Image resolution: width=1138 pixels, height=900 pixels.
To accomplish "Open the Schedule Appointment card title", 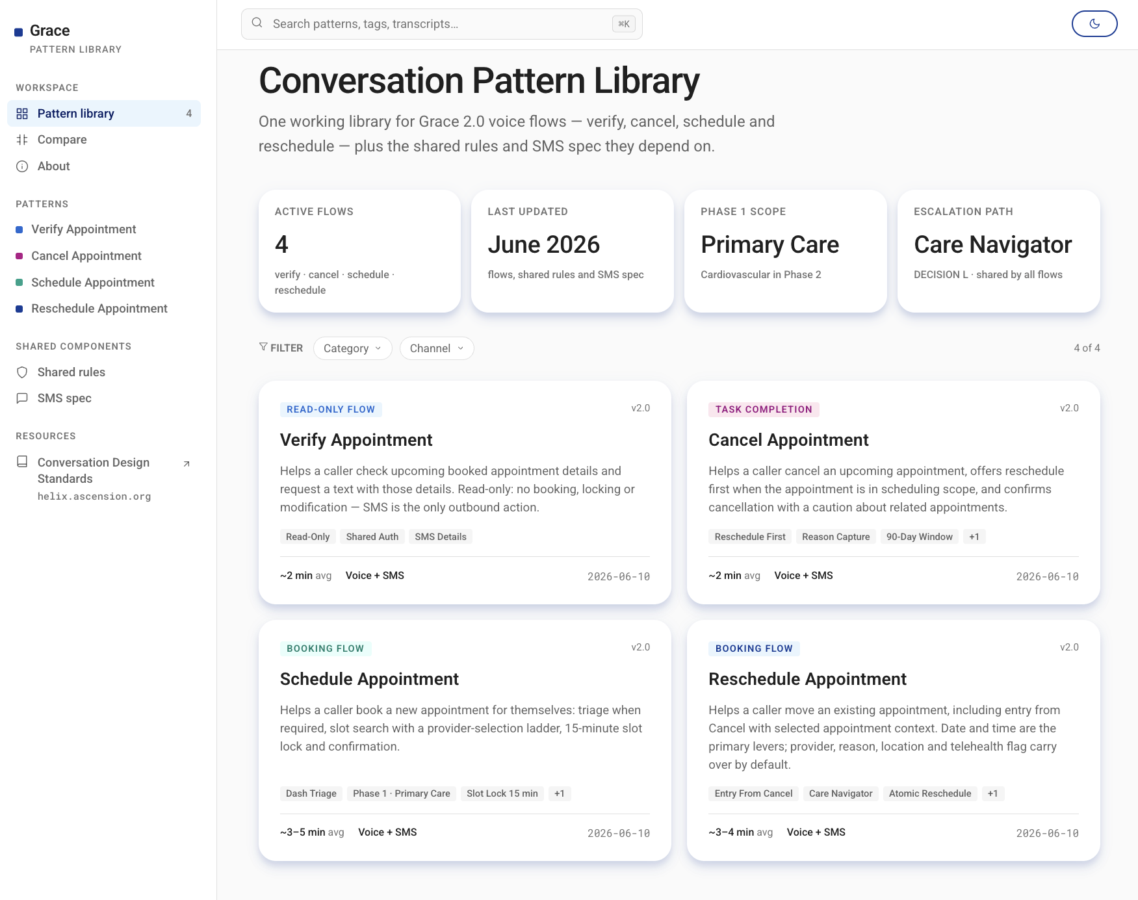I will pyautogui.click(x=369, y=679).
